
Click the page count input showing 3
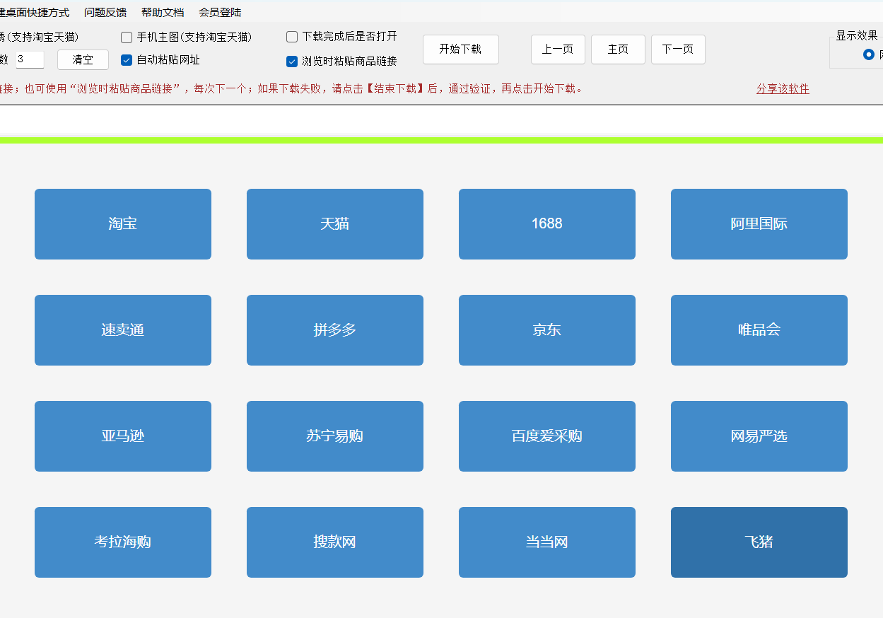tap(29, 59)
